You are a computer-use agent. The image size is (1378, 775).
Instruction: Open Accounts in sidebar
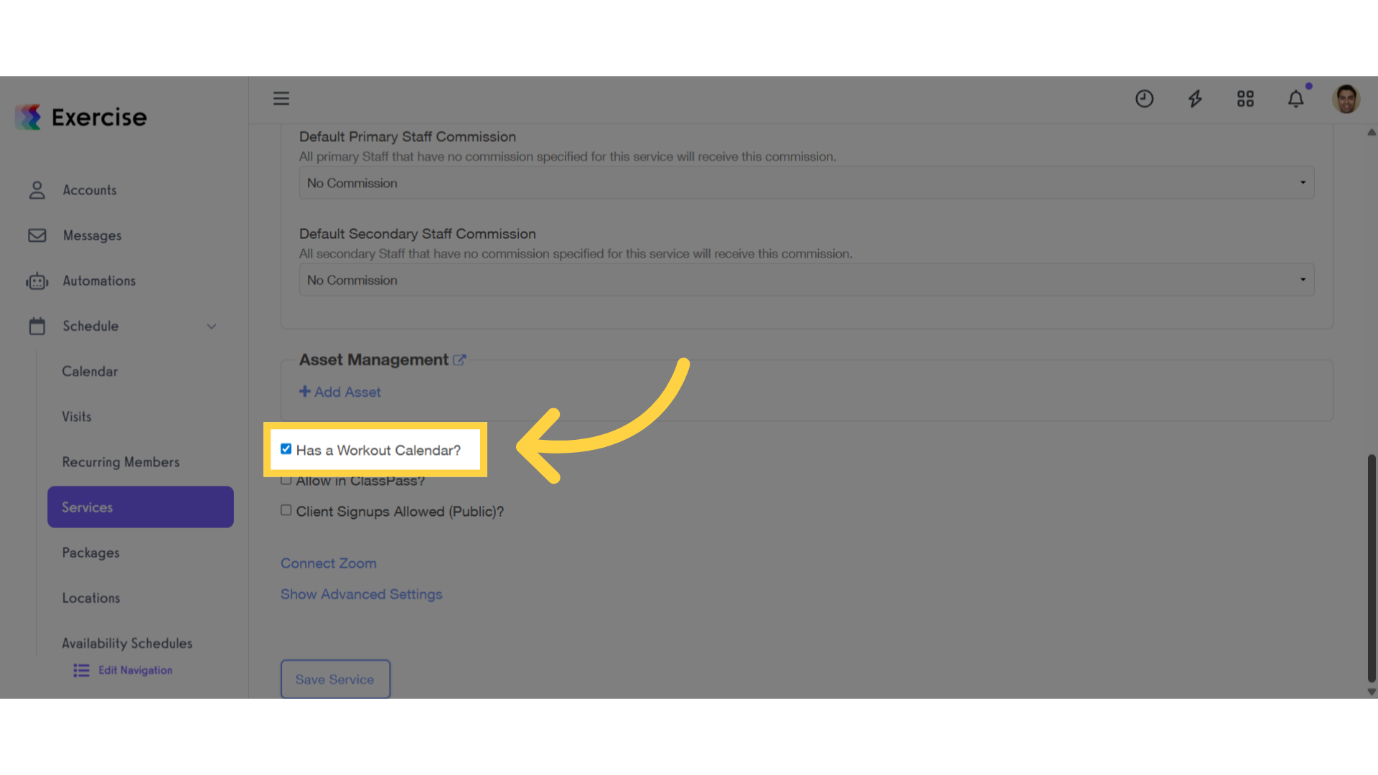(90, 190)
